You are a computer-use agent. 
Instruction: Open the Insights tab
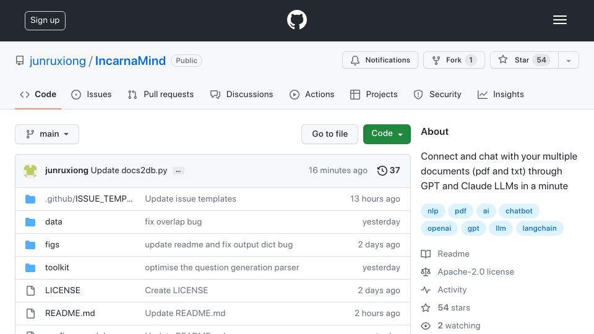[x=501, y=94]
